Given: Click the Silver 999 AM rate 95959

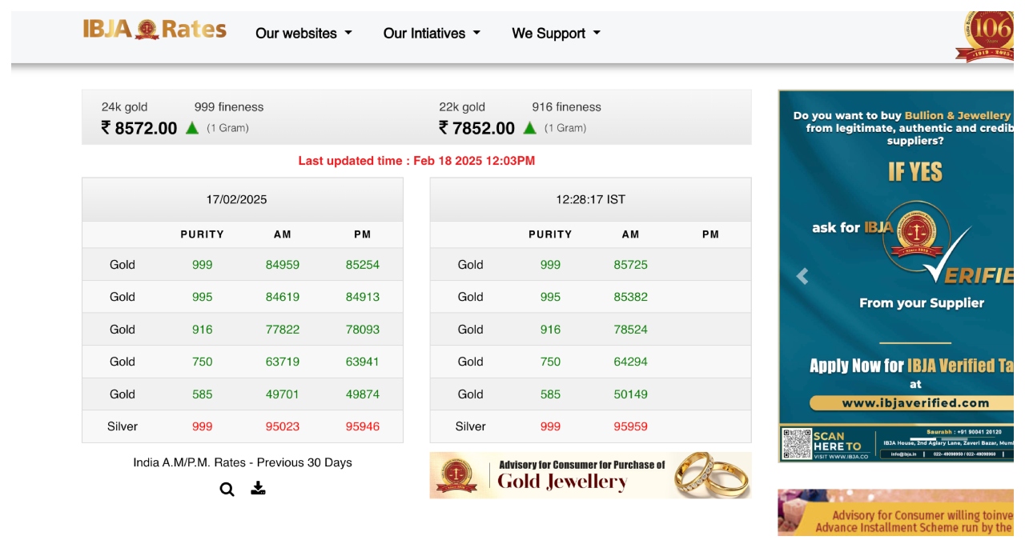Looking at the screenshot, I should tap(630, 426).
